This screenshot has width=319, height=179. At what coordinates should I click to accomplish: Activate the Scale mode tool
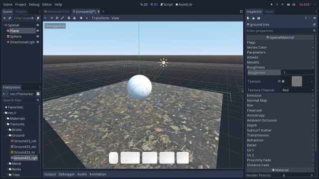(x=63, y=18)
